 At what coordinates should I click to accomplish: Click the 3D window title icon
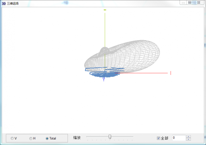[x=4, y=4]
